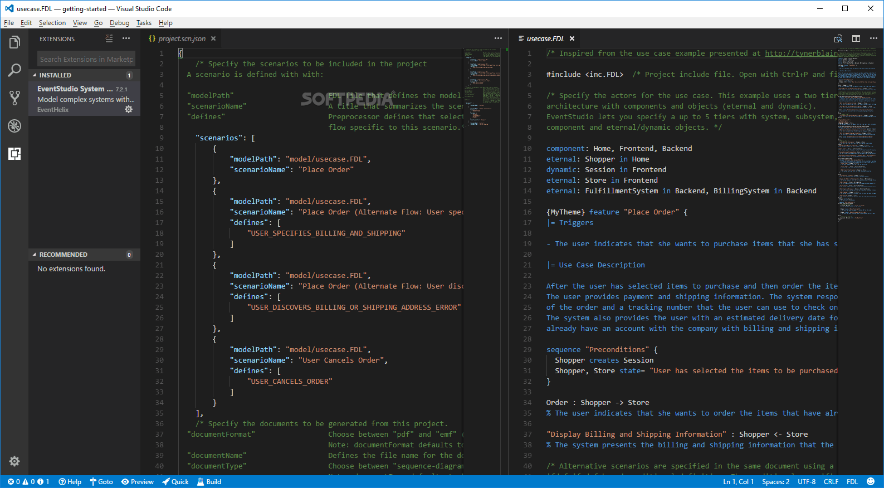The image size is (884, 488).
Task: Open the Help menu in menu bar
Action: 165,23
